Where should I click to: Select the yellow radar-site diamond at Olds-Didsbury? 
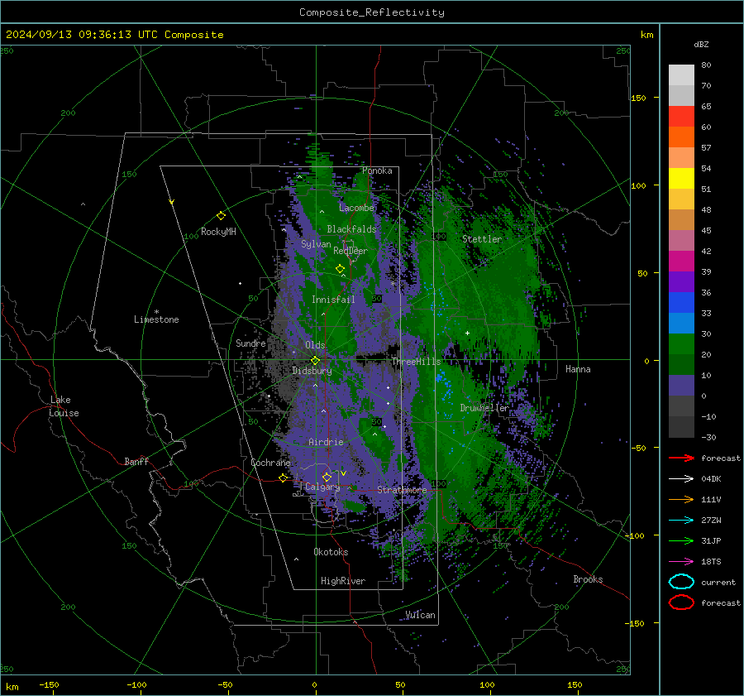tap(315, 361)
